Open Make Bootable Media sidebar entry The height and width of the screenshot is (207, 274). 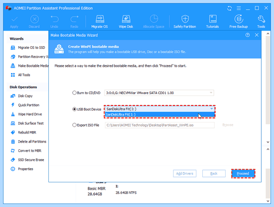coord(29,66)
